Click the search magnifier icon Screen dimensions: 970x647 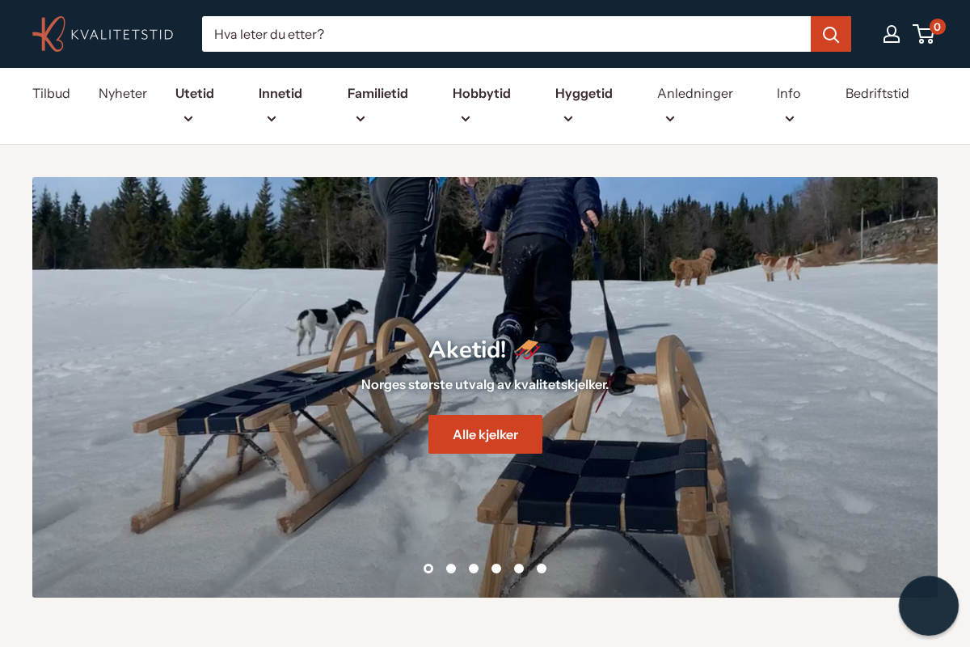coord(830,34)
